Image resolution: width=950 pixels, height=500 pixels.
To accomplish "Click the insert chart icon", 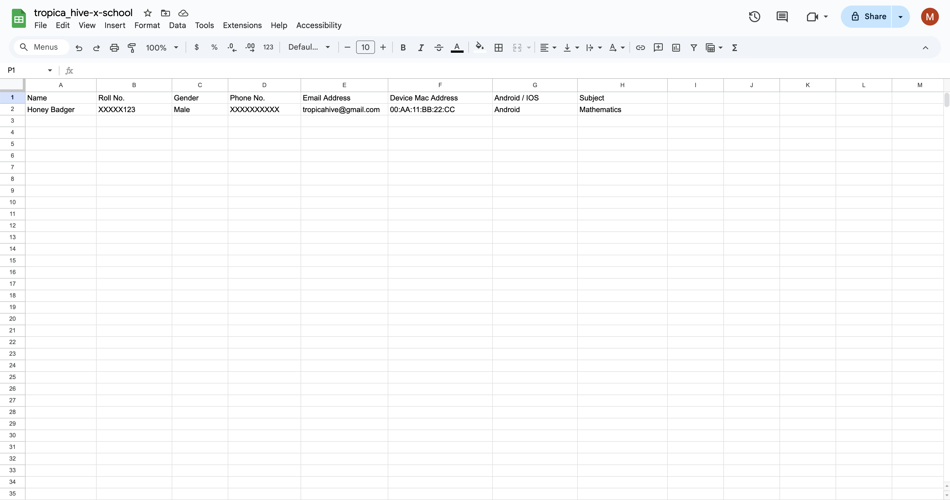I will pos(676,47).
